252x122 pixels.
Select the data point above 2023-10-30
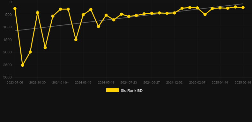(37, 13)
